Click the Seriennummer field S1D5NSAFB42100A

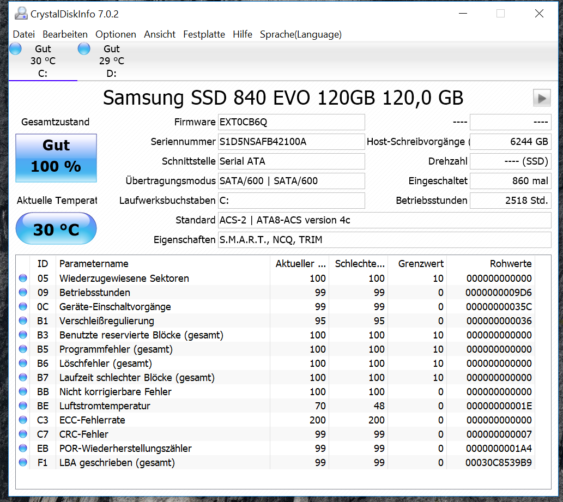click(291, 142)
